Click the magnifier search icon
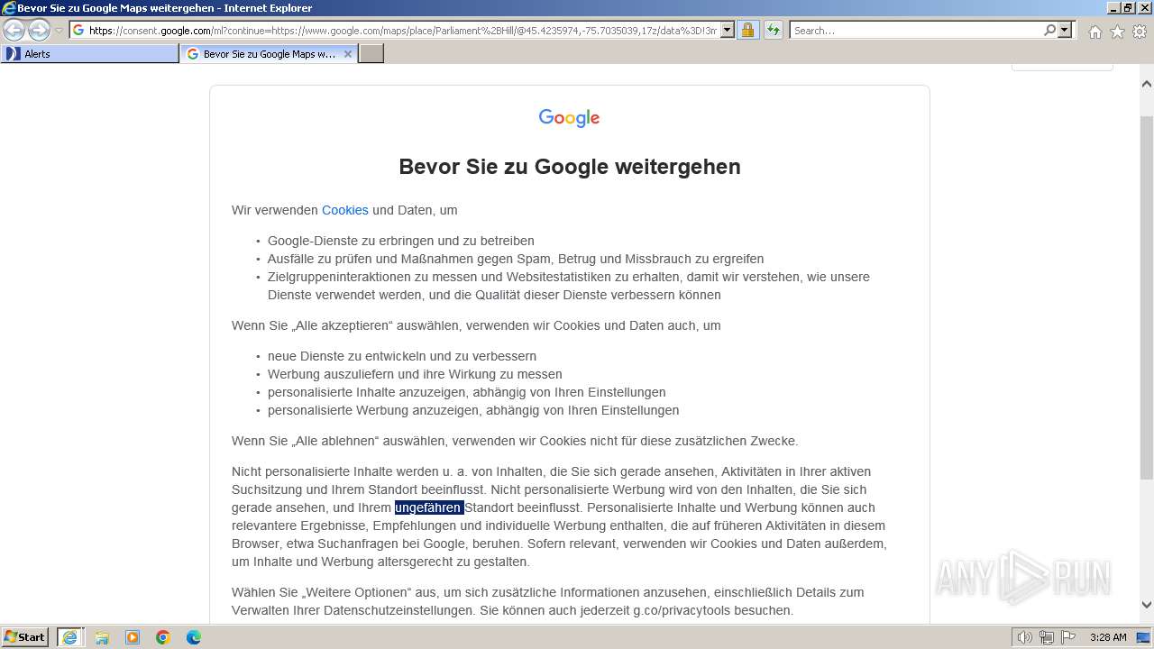 [1049, 31]
